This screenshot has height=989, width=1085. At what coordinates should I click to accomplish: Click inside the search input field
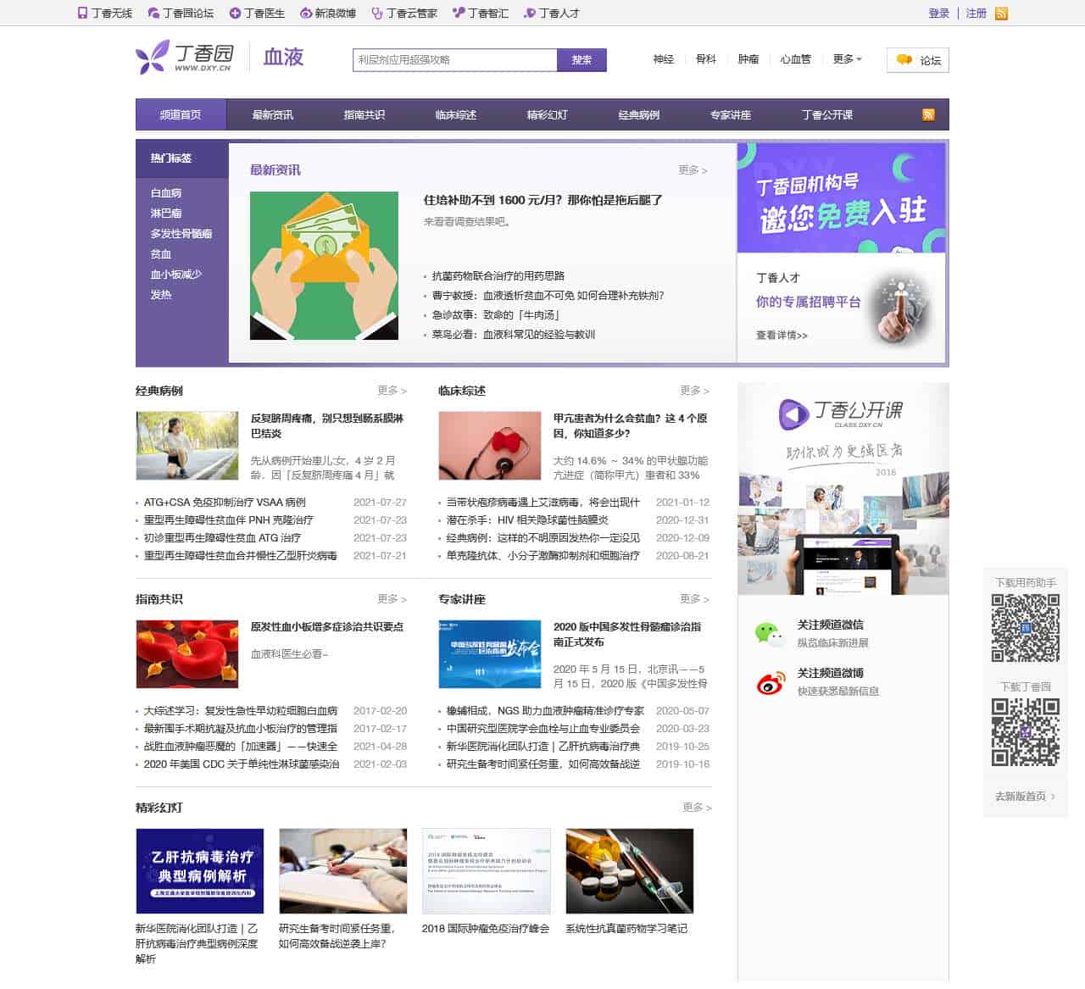click(449, 60)
